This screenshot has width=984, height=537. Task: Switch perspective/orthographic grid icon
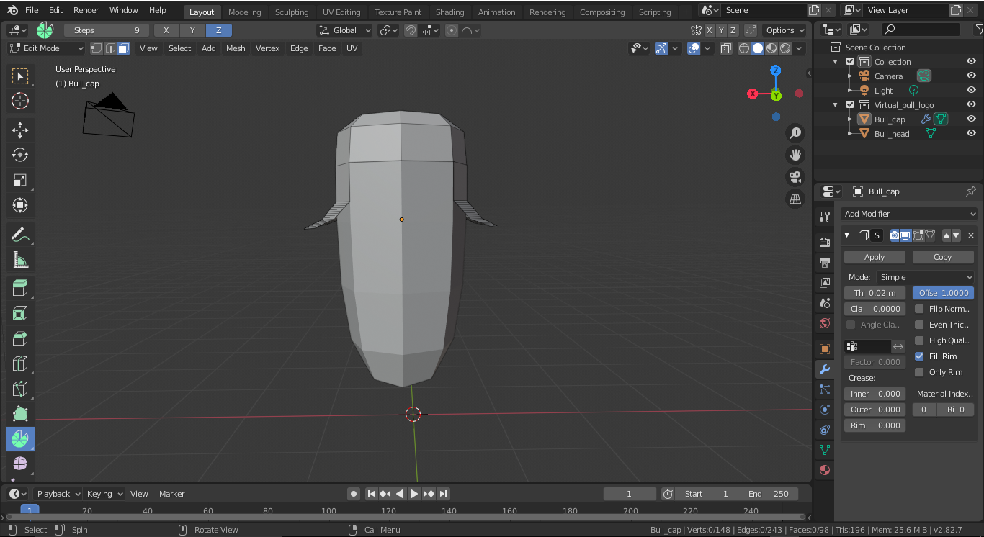click(795, 199)
